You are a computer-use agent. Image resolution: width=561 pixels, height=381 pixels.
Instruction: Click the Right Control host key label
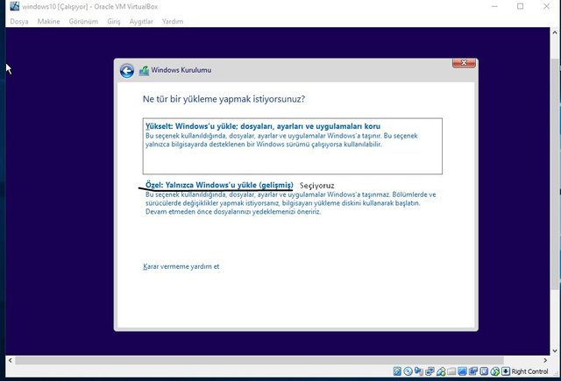[529, 371]
